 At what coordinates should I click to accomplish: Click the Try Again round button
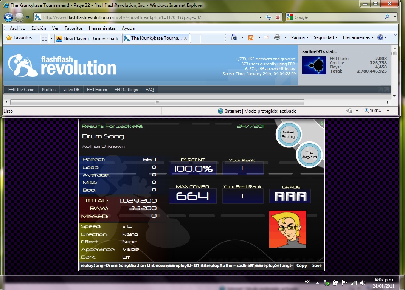pyautogui.click(x=309, y=155)
